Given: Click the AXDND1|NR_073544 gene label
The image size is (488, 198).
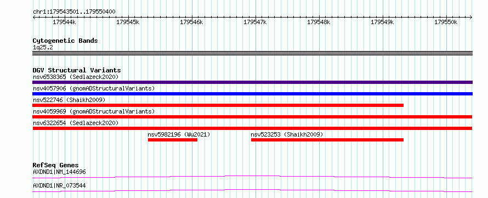Looking at the screenshot, I should pos(59,186).
